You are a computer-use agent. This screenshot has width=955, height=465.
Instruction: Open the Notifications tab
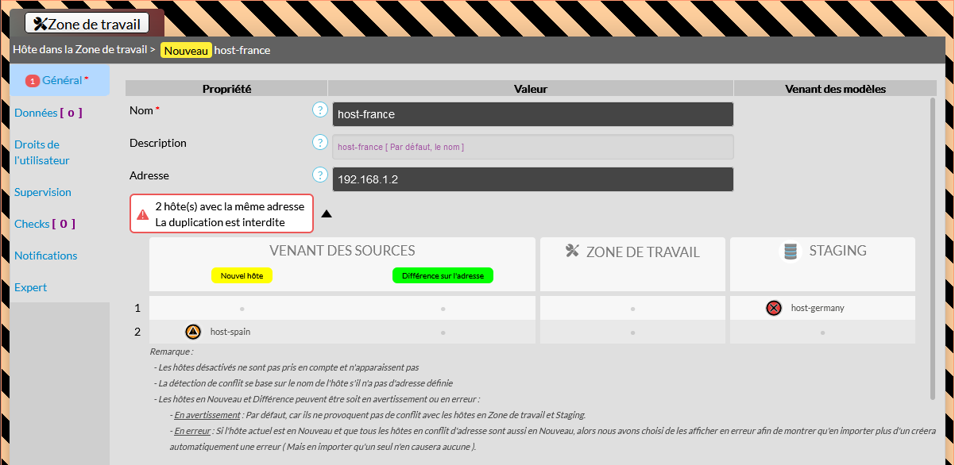tap(46, 256)
